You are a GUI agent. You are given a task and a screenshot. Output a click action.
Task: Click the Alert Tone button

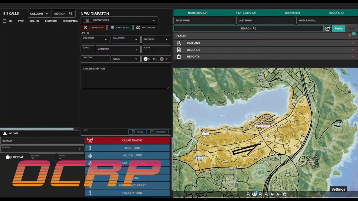(x=127, y=148)
